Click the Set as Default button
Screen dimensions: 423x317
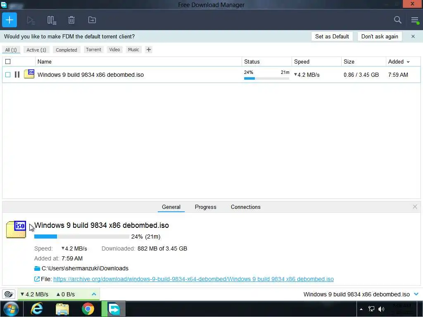tap(332, 36)
